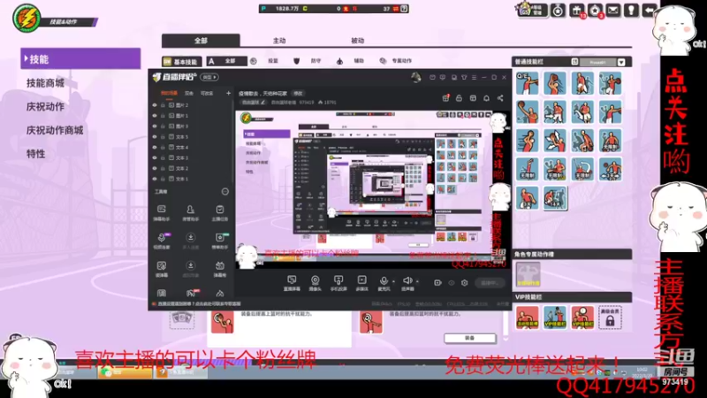707x398 pixels.
Task: Click the gift box icon in top bar
Action: click(x=577, y=11)
